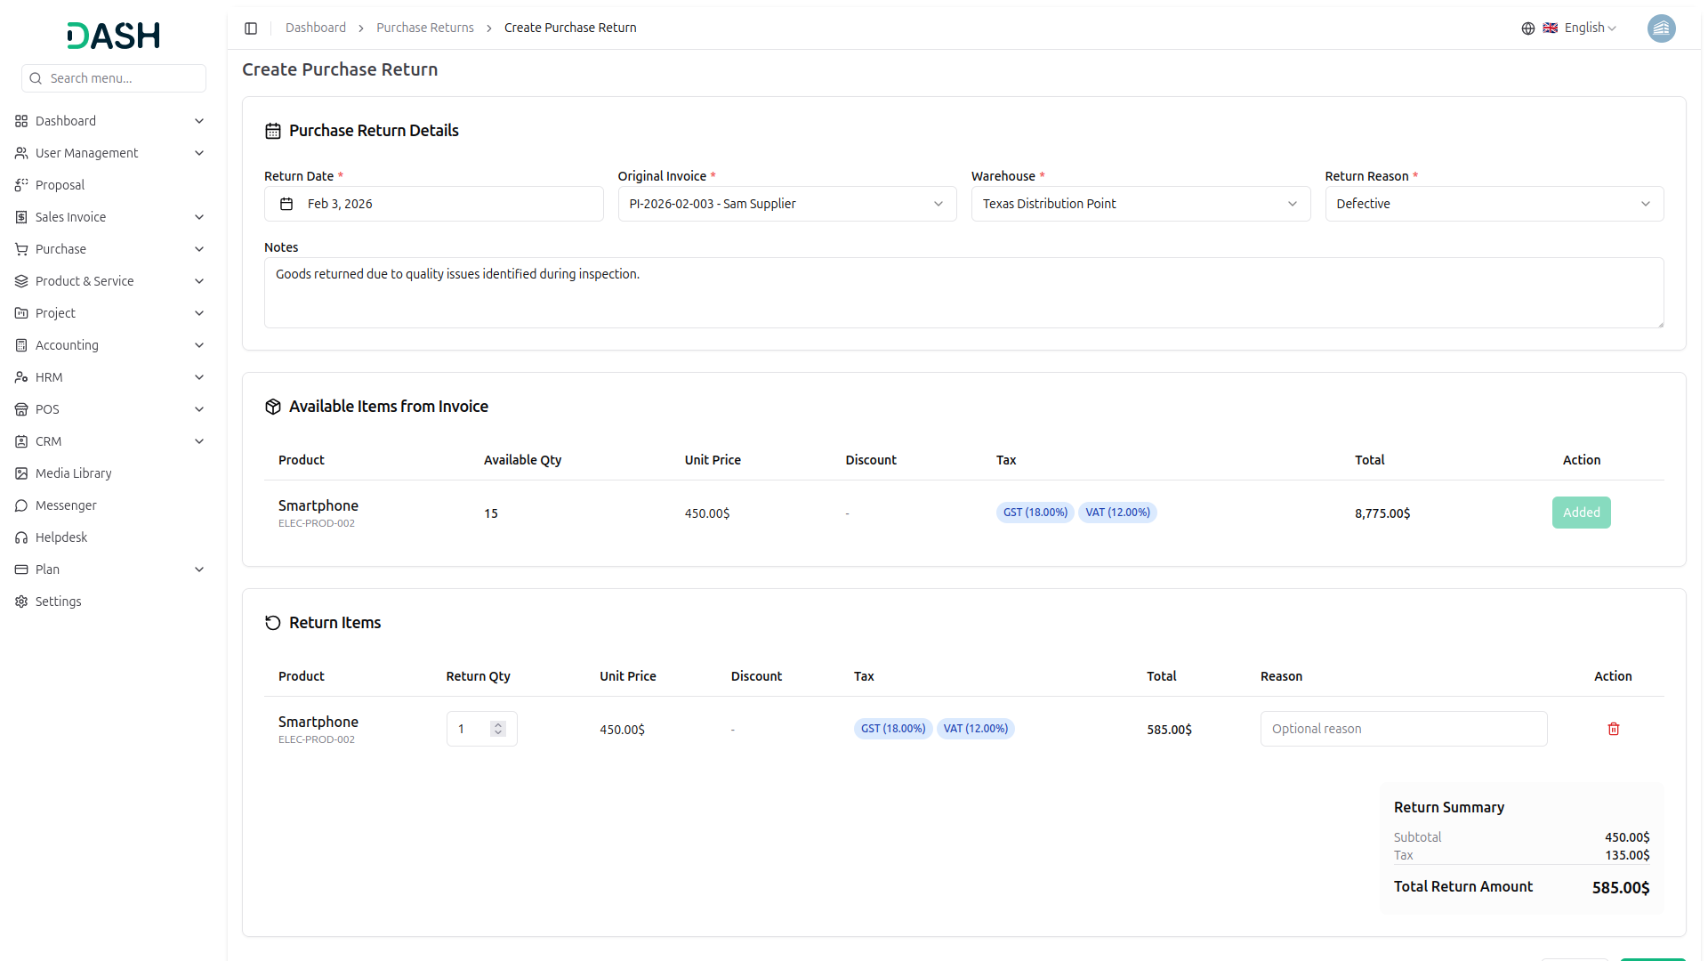Click the GST (18.00%) tag in Return Items
This screenshot has width=1708, height=961.
[x=893, y=729]
